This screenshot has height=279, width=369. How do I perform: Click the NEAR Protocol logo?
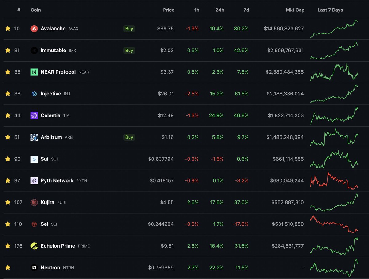34,72
